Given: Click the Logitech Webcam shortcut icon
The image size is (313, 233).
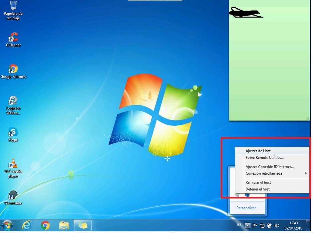Looking at the screenshot, I should [x=13, y=101].
